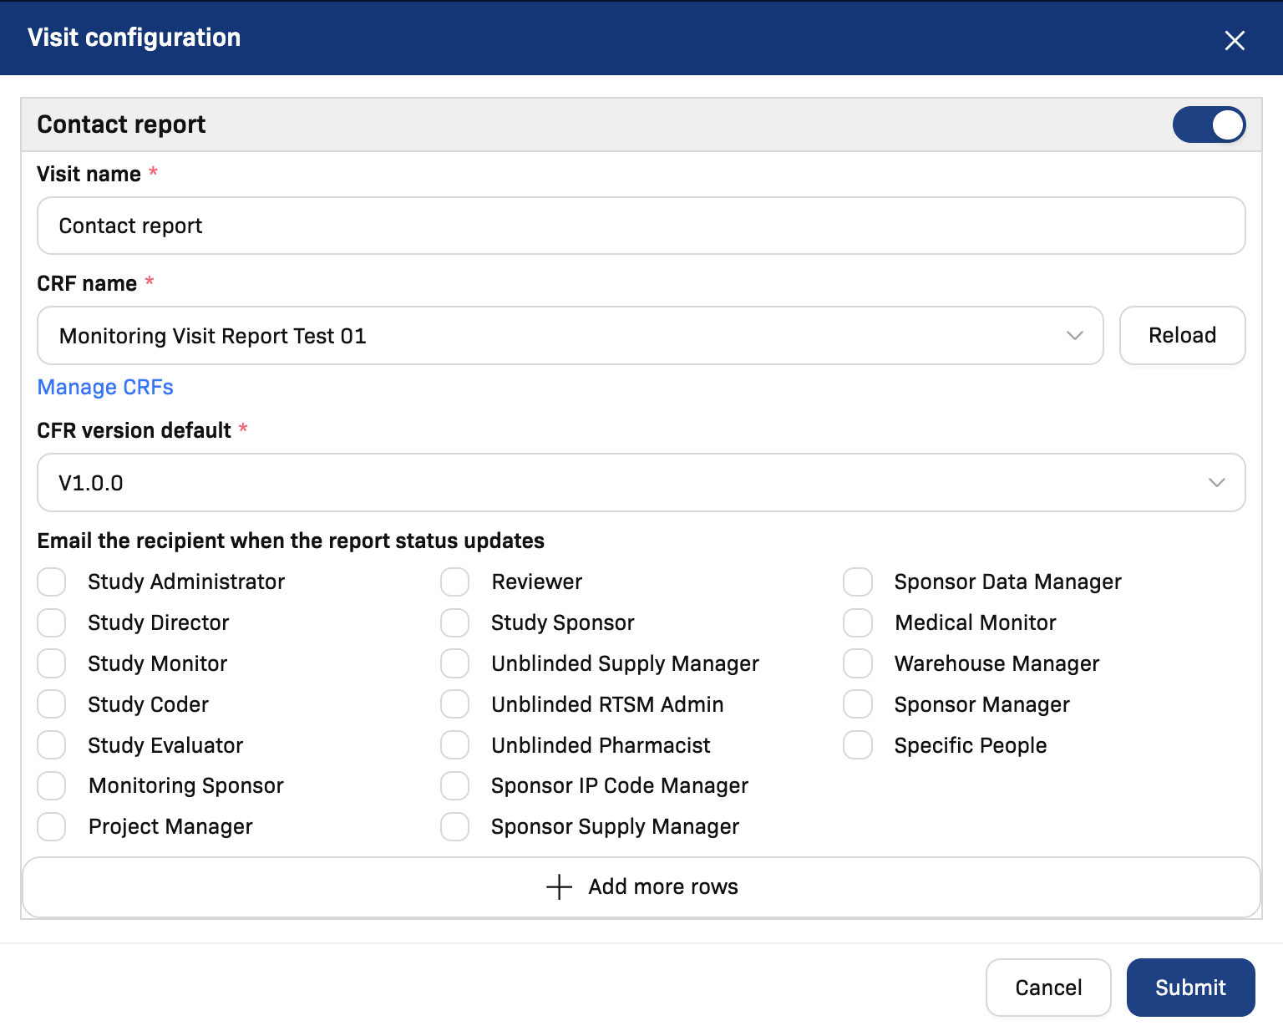Image resolution: width=1283 pixels, height=1031 pixels.
Task: Select the Unblinded Pharmacist checkbox
Action: (455, 744)
